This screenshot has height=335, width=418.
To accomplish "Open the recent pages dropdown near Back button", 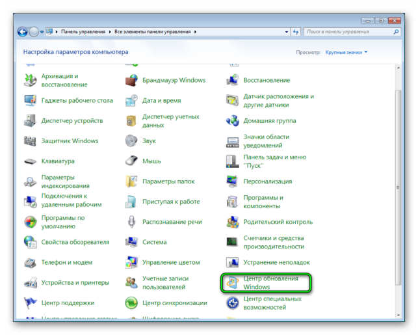I will tap(42, 32).
